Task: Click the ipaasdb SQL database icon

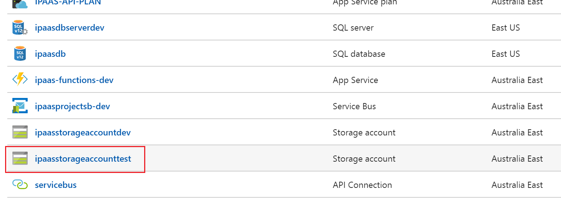Action: point(20,54)
